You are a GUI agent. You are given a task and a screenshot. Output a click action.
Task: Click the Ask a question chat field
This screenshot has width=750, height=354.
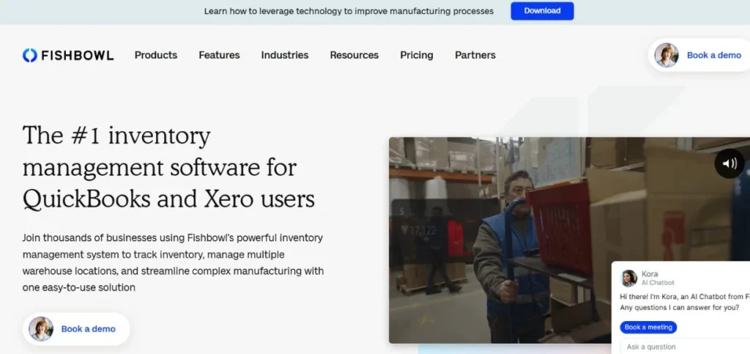click(x=685, y=347)
